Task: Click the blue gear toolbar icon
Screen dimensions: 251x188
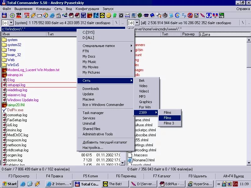Action: tap(177, 15)
